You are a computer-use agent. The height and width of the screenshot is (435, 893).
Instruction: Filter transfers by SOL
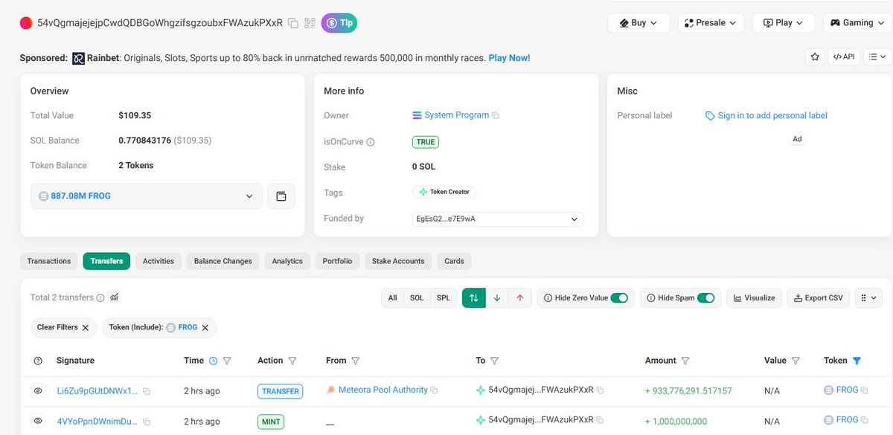(417, 298)
